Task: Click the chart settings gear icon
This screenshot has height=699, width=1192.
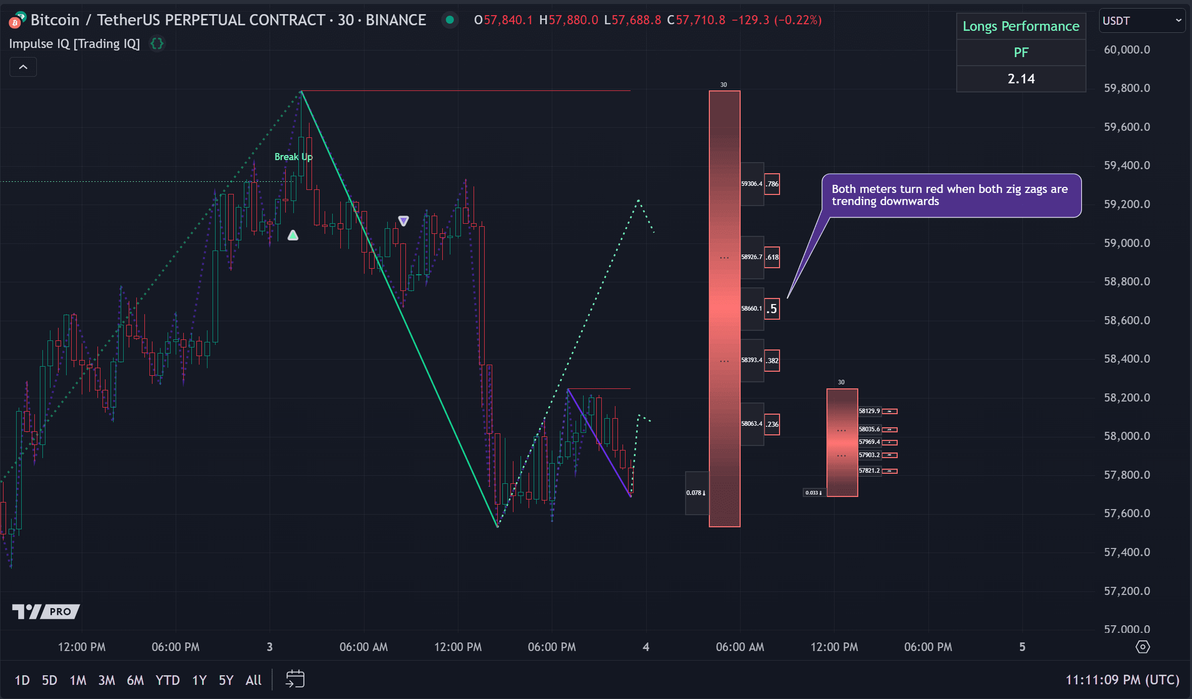Action: click(1143, 647)
